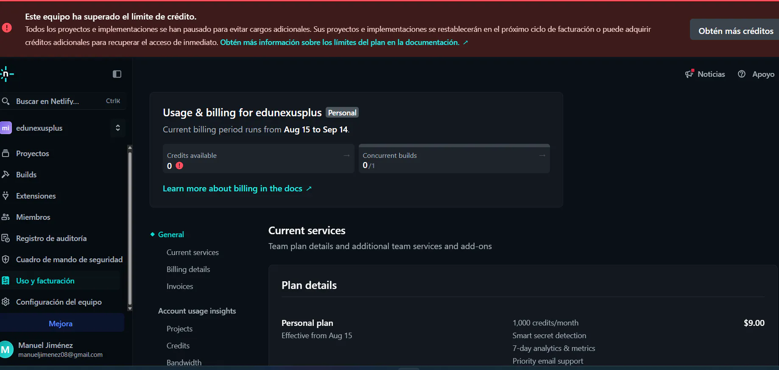The width and height of the screenshot is (779, 370).
Task: Click the sidebar vertical scrollbar
Action: pyautogui.click(x=130, y=228)
